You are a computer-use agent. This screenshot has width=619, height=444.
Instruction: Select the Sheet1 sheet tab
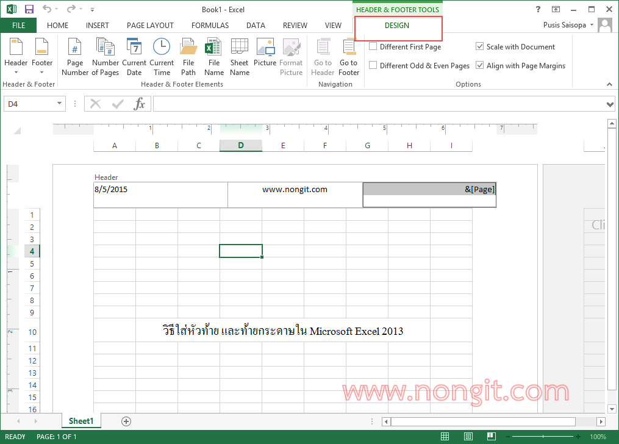coord(81,421)
